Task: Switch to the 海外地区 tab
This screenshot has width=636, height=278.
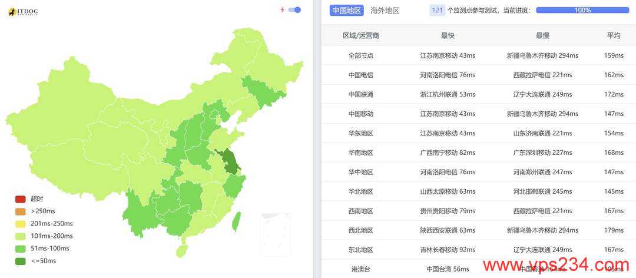Action: (x=385, y=11)
